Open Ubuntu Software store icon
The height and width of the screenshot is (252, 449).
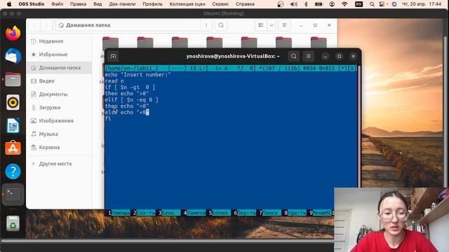point(13,148)
